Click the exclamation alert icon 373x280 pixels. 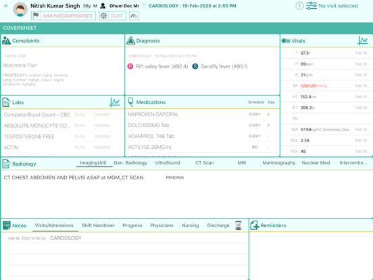299,5
